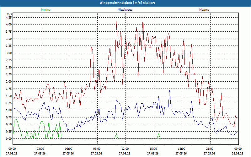This screenshot has height=157, width=251.
Task: Click the 1,00 y-axis tick label
Action: [x=9, y=110]
